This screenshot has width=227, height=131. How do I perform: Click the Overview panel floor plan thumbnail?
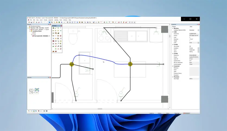click(34, 91)
